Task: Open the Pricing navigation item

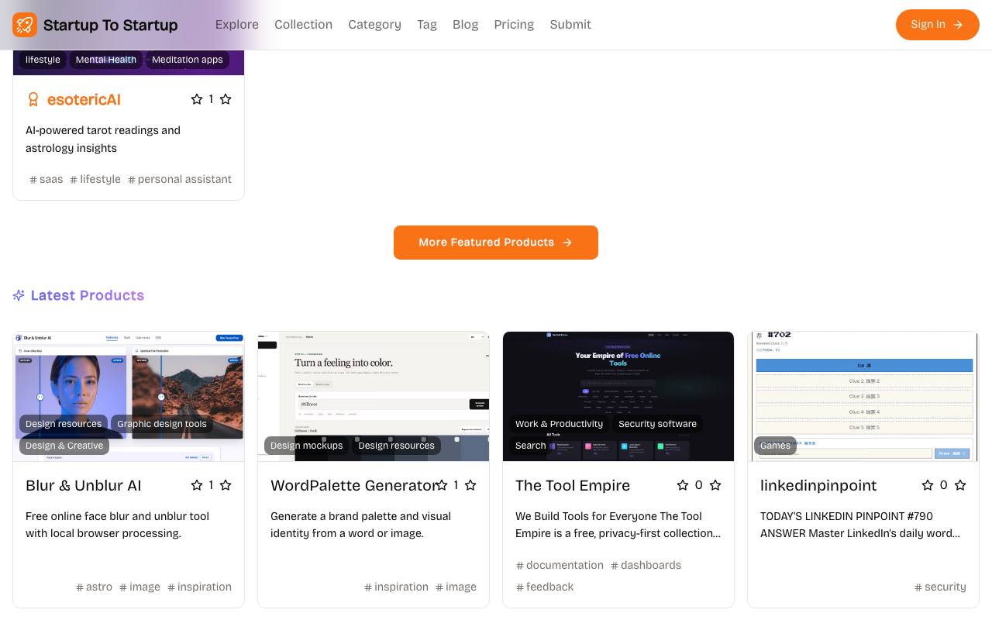Action: tap(514, 25)
